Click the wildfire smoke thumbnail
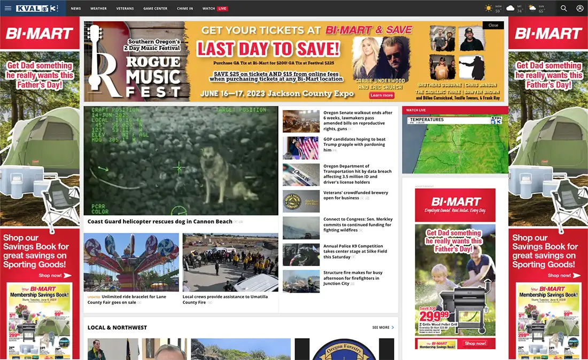588x360 pixels. click(301, 228)
